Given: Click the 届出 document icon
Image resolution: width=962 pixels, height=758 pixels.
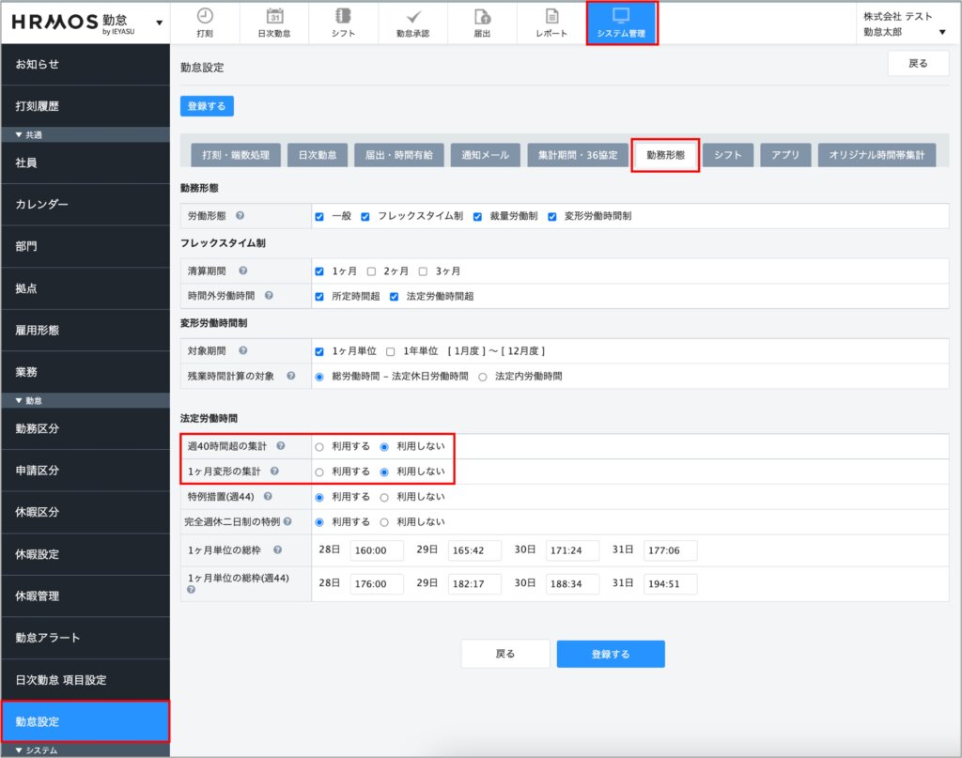Looking at the screenshot, I should 482,16.
